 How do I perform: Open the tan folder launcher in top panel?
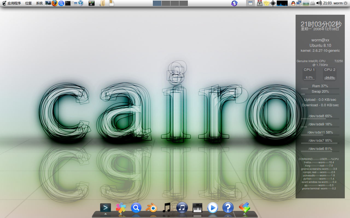tap(102, 3)
